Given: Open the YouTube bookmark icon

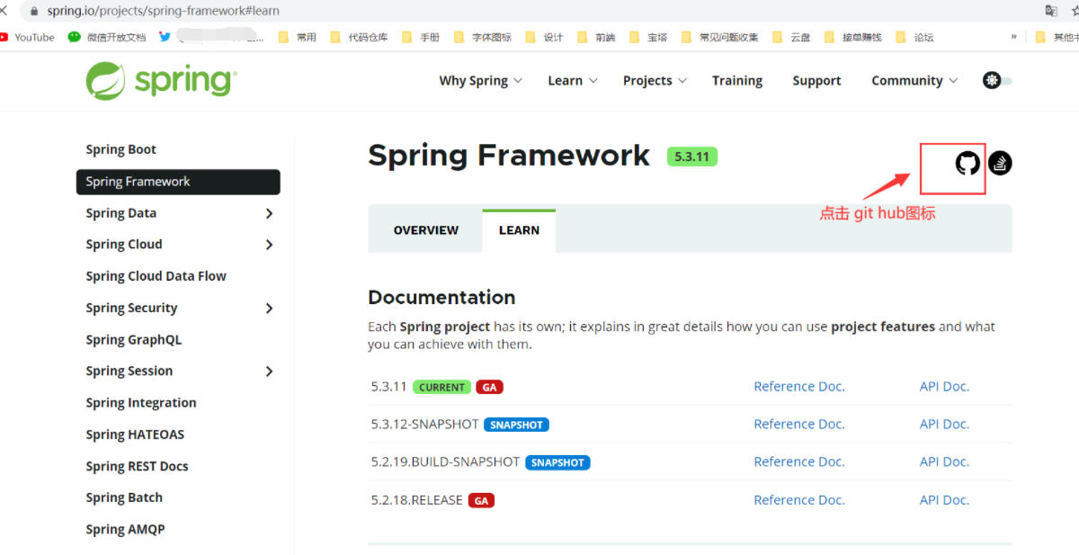Looking at the screenshot, I should pos(9,37).
